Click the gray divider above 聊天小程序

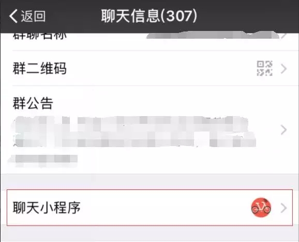coord(149,182)
